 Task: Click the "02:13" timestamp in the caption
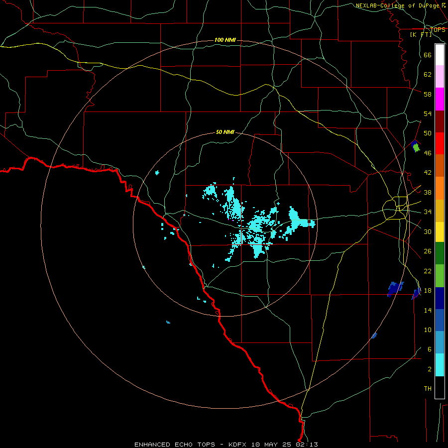coord(306,445)
